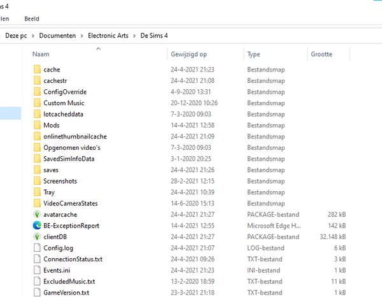Click the saves folder icon
The height and width of the screenshot is (297, 382).
coord(37,170)
